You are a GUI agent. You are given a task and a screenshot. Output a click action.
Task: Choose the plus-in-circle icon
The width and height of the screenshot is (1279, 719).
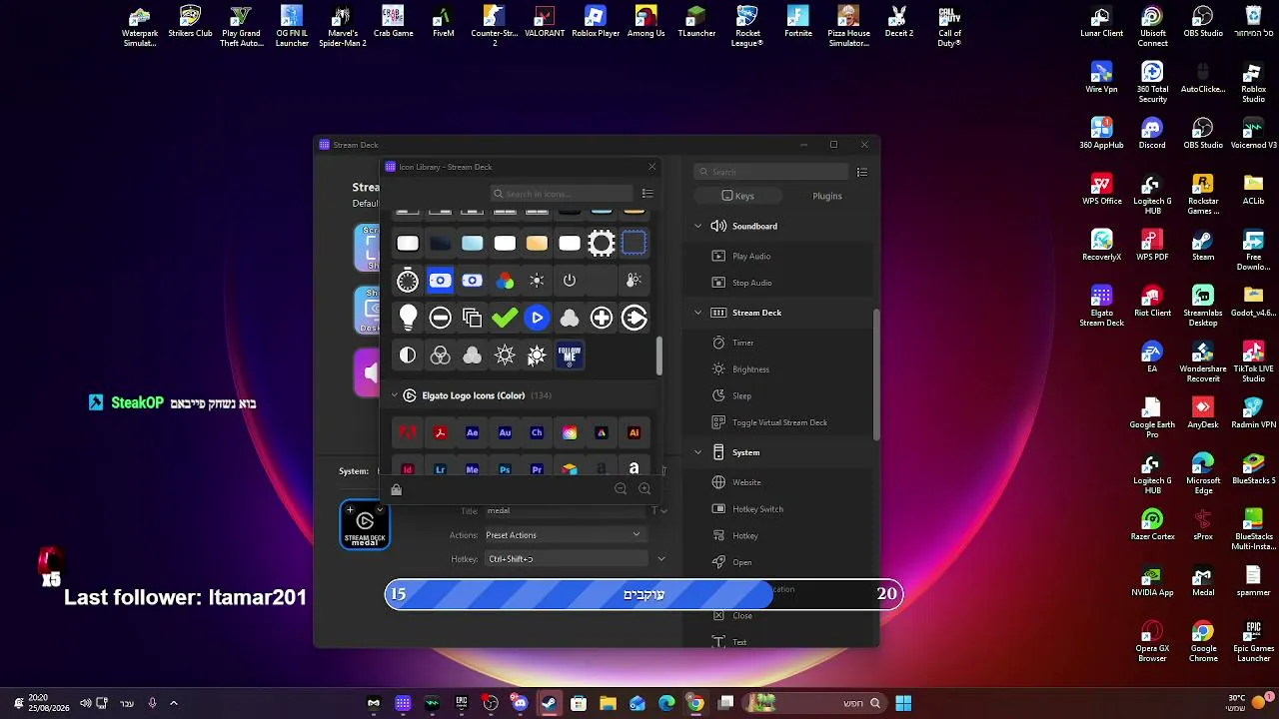click(602, 318)
